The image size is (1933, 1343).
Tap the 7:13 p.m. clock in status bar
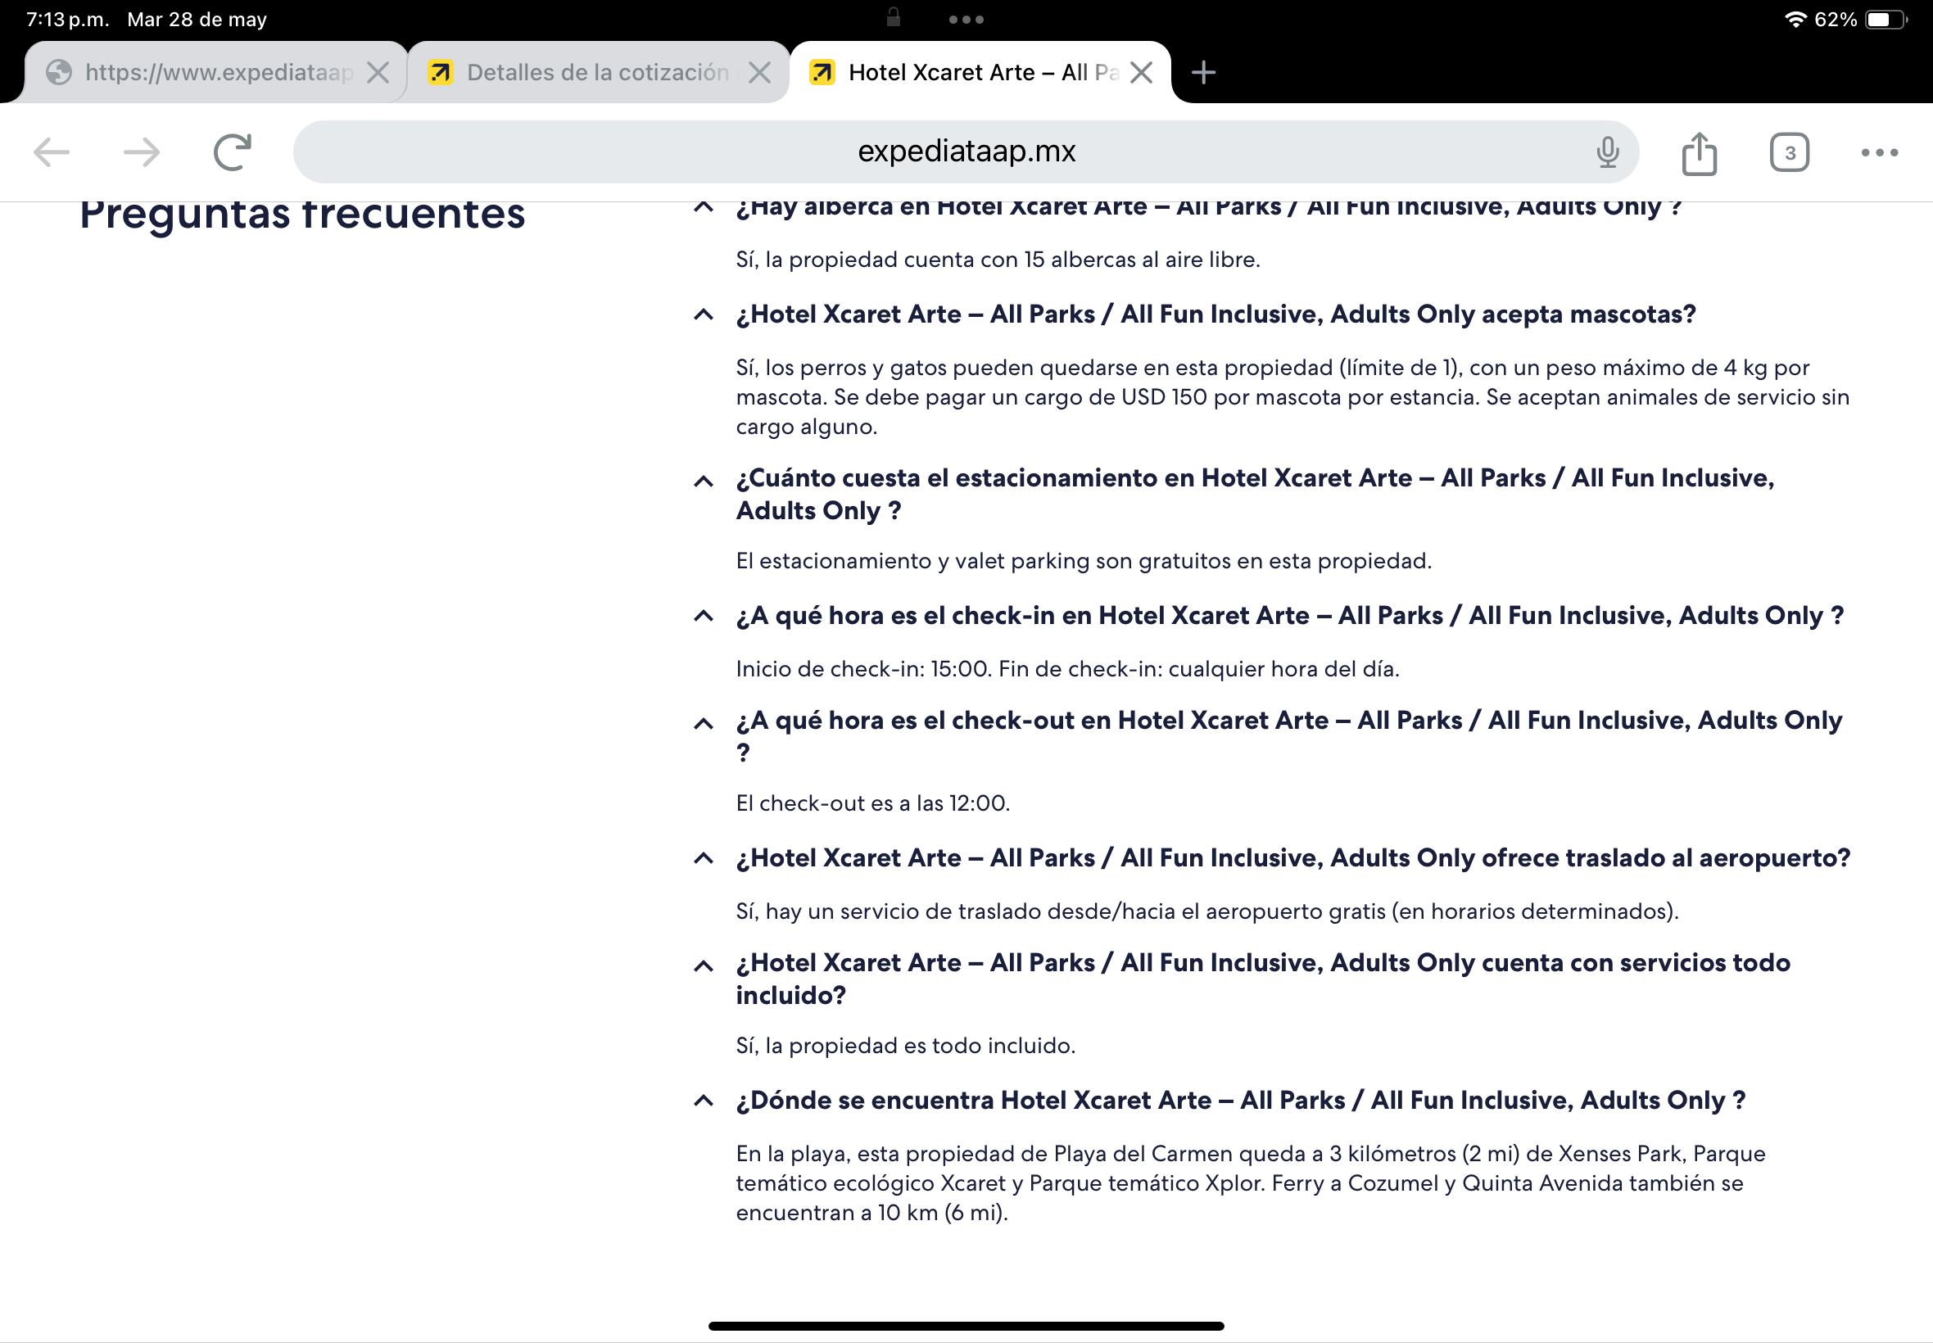(67, 20)
